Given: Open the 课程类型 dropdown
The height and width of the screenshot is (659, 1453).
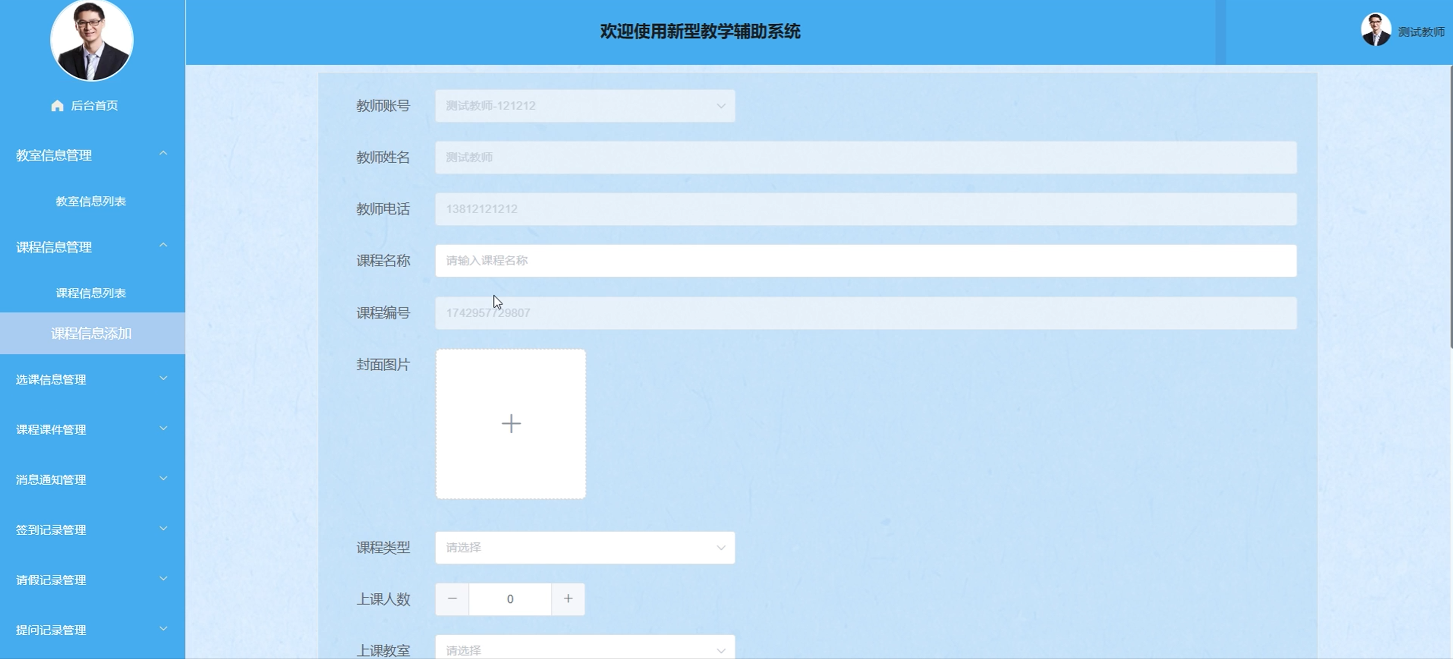Looking at the screenshot, I should [584, 547].
